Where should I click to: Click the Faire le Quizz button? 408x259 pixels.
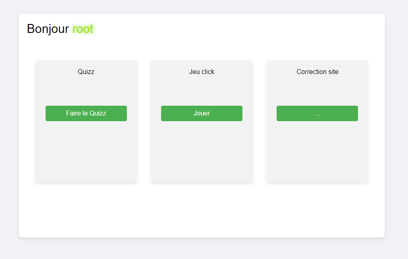click(86, 113)
